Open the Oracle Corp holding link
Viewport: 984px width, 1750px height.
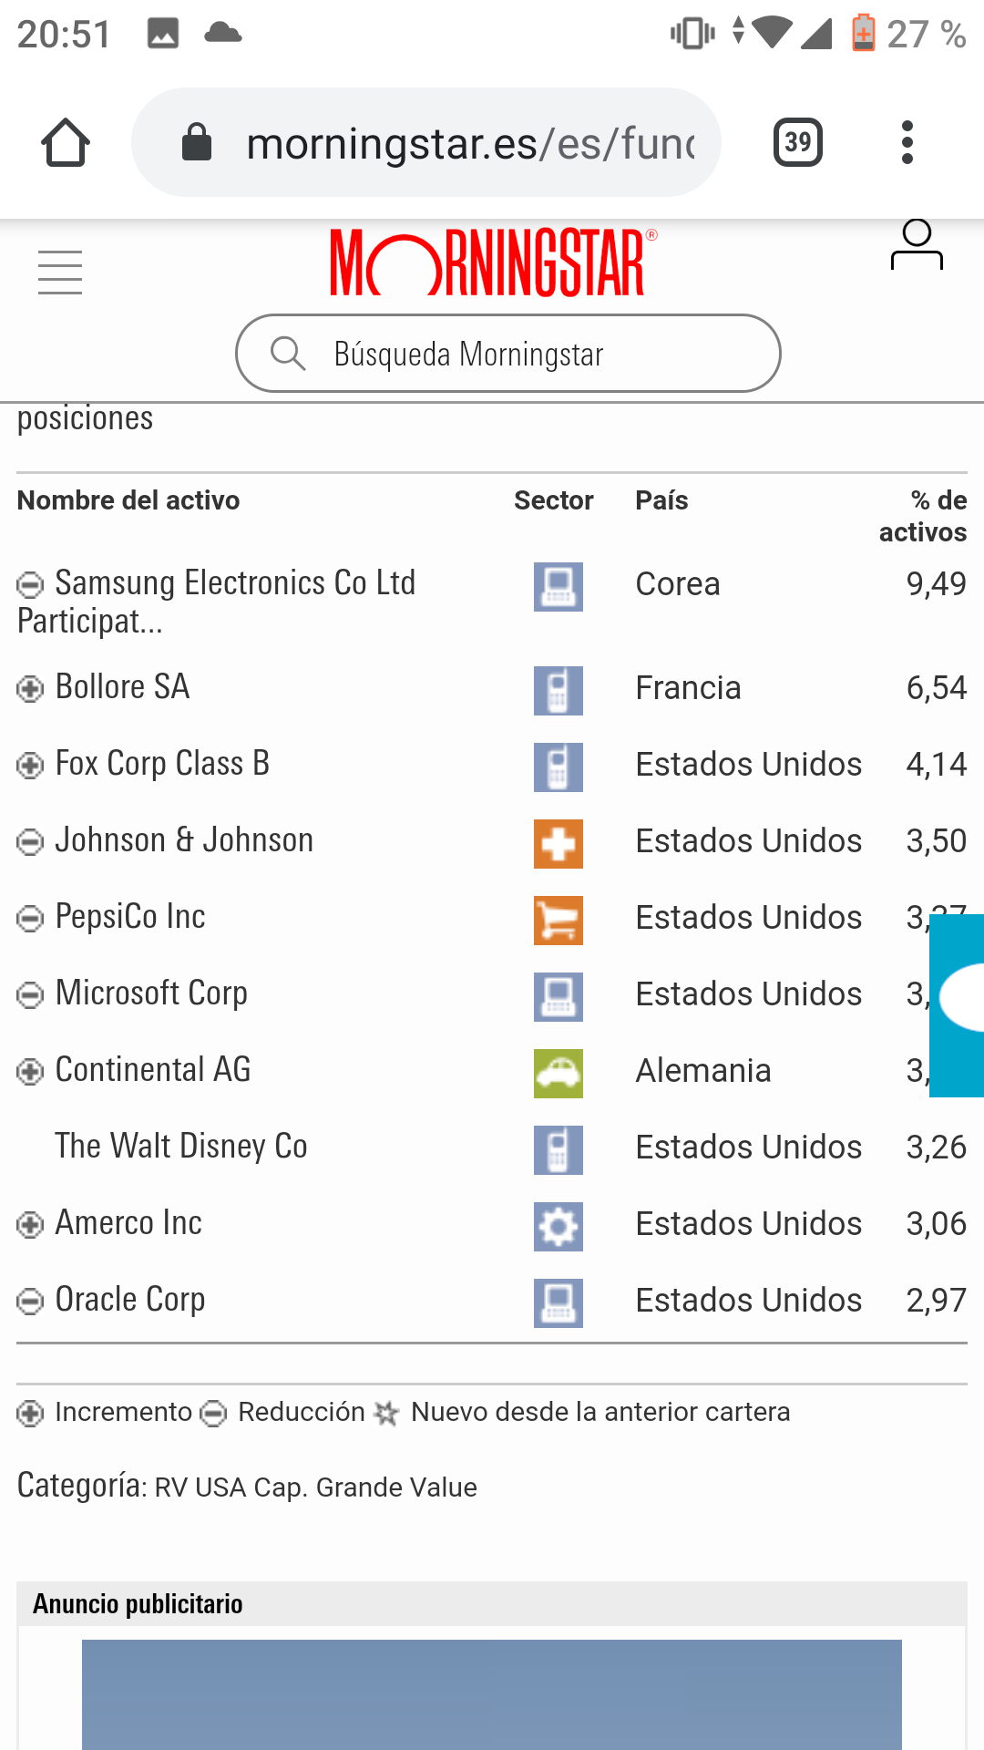[130, 1300]
